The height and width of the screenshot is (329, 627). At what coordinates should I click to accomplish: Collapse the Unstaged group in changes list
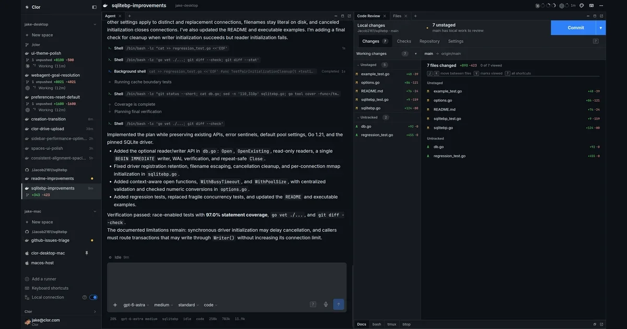point(358,65)
